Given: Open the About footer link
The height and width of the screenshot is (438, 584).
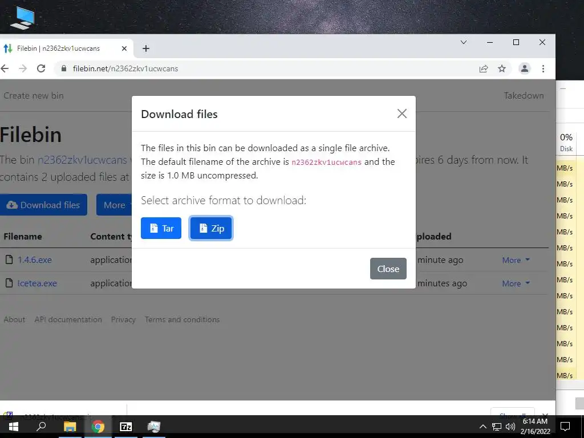Looking at the screenshot, I should 14,319.
